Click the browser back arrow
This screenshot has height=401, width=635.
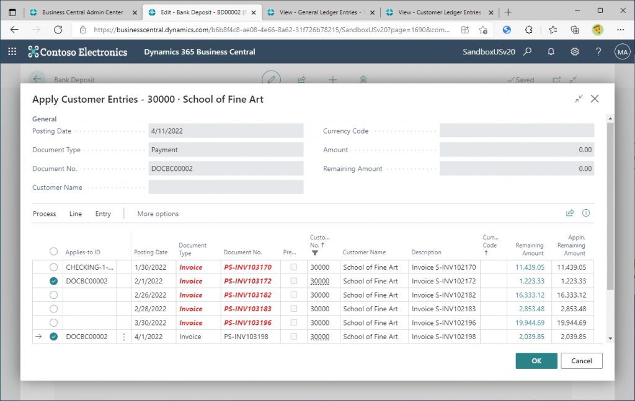pyautogui.click(x=15, y=30)
